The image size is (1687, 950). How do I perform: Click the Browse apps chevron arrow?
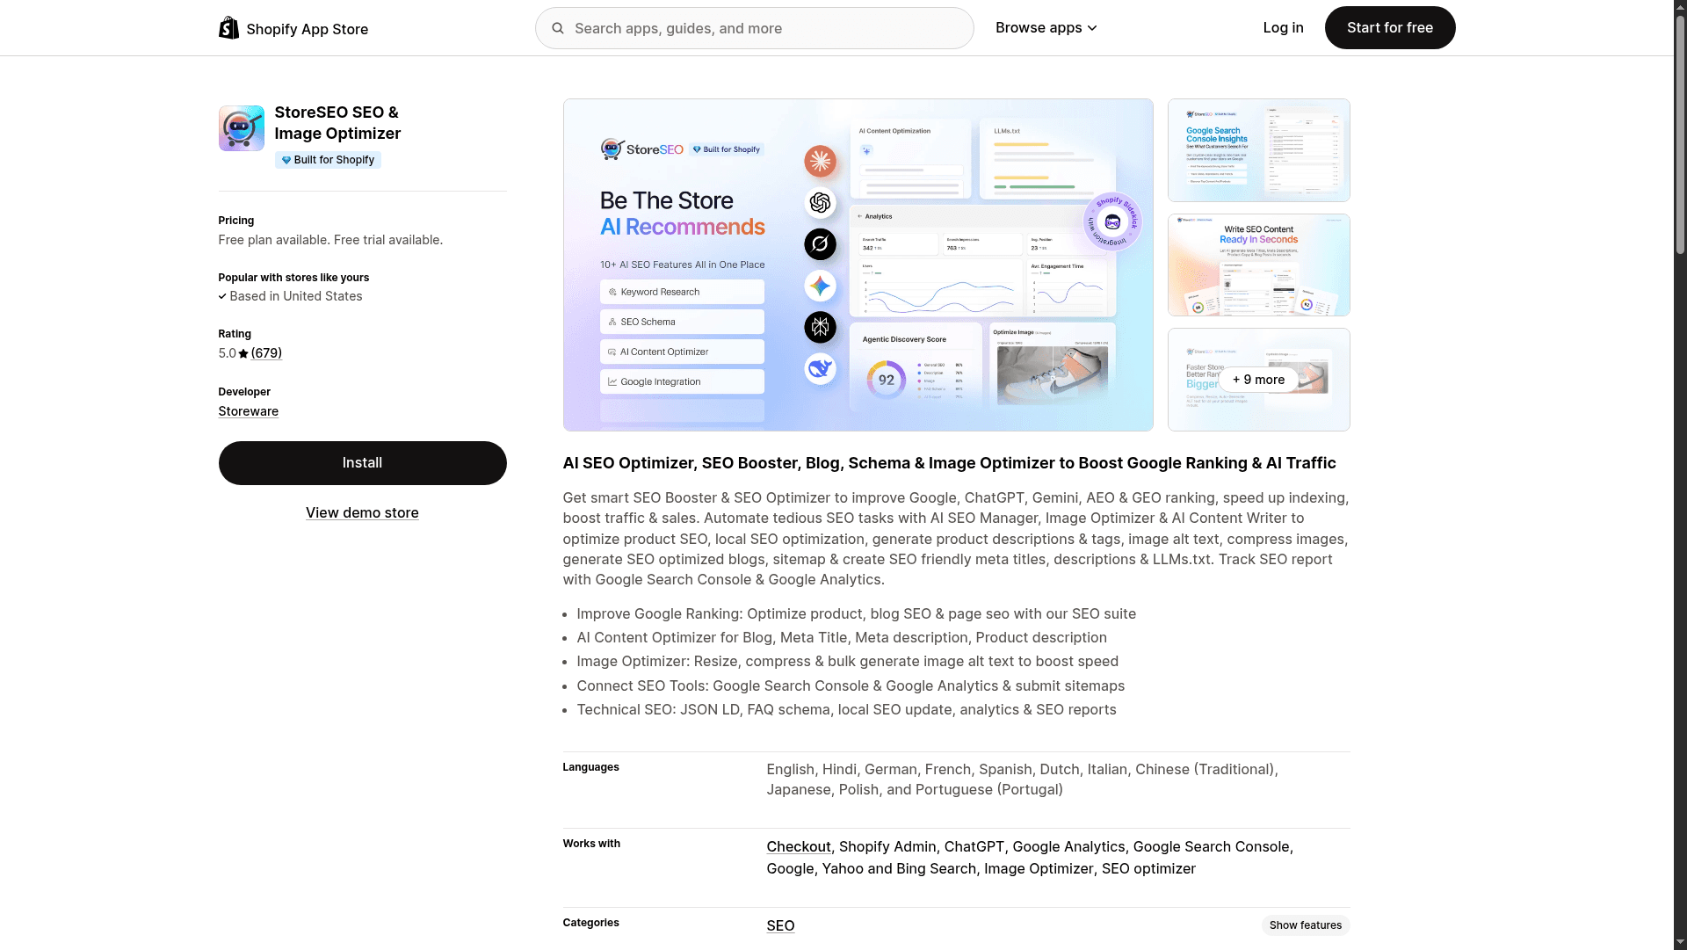click(1092, 28)
